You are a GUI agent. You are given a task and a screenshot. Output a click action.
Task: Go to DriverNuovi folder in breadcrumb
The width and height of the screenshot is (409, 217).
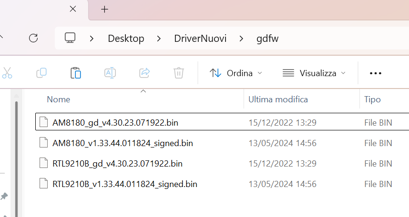coord(200,39)
